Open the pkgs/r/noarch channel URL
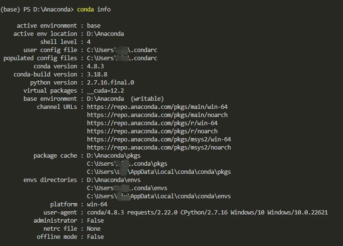This screenshot has width=343, height=246. (152, 131)
